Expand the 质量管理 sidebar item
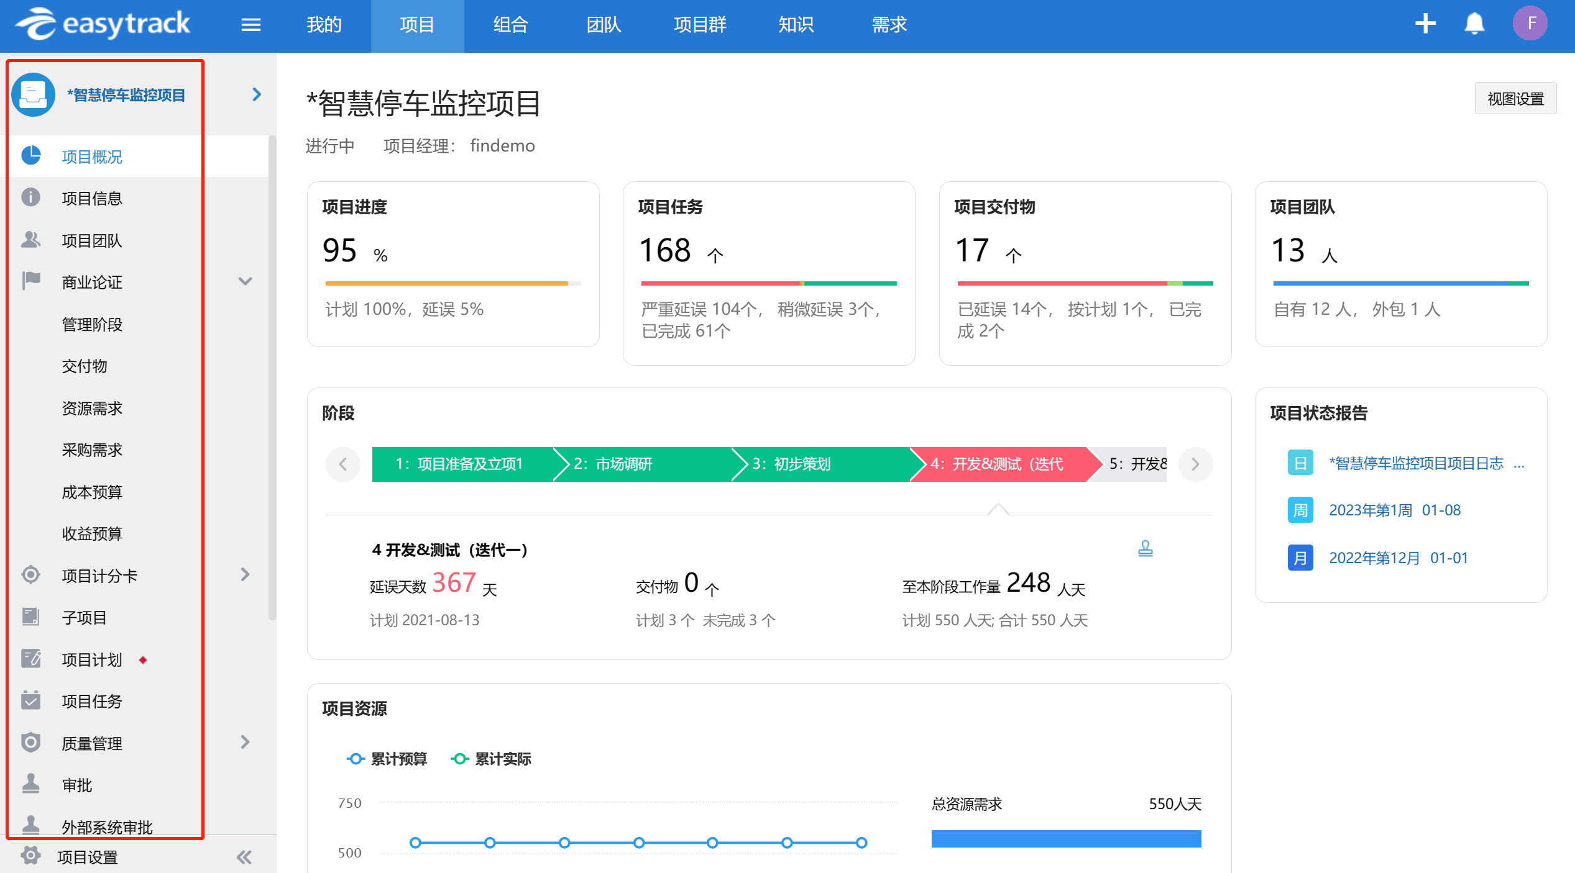The height and width of the screenshot is (873, 1575). click(246, 742)
